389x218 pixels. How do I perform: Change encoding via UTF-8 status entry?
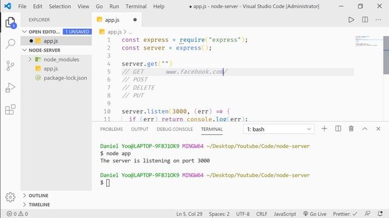coord(243,214)
